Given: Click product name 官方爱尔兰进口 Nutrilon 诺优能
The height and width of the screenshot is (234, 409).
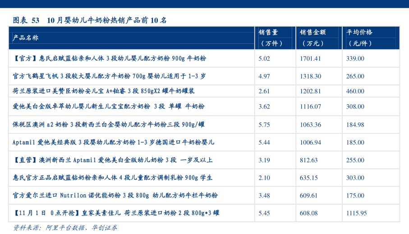Looking at the screenshot, I should tap(115, 195).
